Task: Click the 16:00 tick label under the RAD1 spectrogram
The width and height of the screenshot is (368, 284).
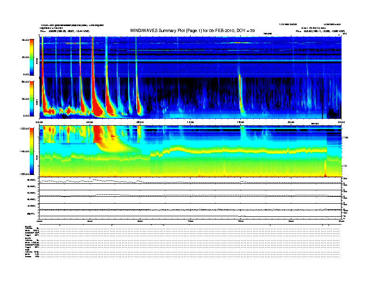Action: point(241,122)
